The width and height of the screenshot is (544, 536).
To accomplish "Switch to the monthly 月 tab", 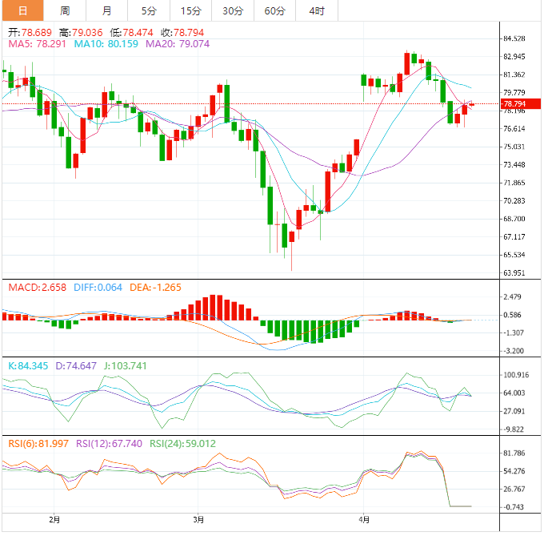I will pyautogui.click(x=107, y=10).
